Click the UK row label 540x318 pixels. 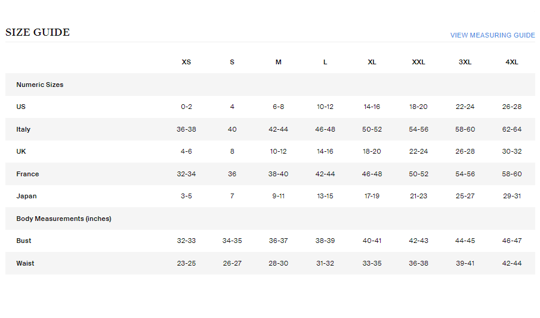tap(21, 151)
